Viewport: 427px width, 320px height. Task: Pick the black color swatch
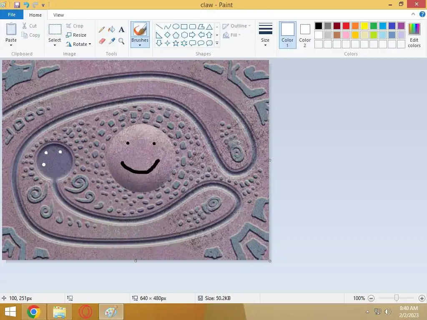click(319, 26)
